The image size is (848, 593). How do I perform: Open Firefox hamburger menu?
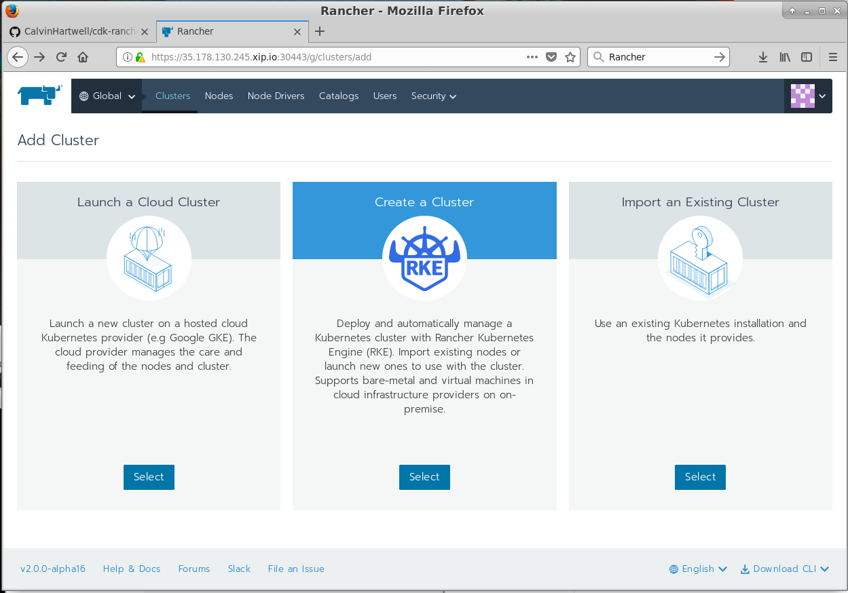(x=834, y=57)
